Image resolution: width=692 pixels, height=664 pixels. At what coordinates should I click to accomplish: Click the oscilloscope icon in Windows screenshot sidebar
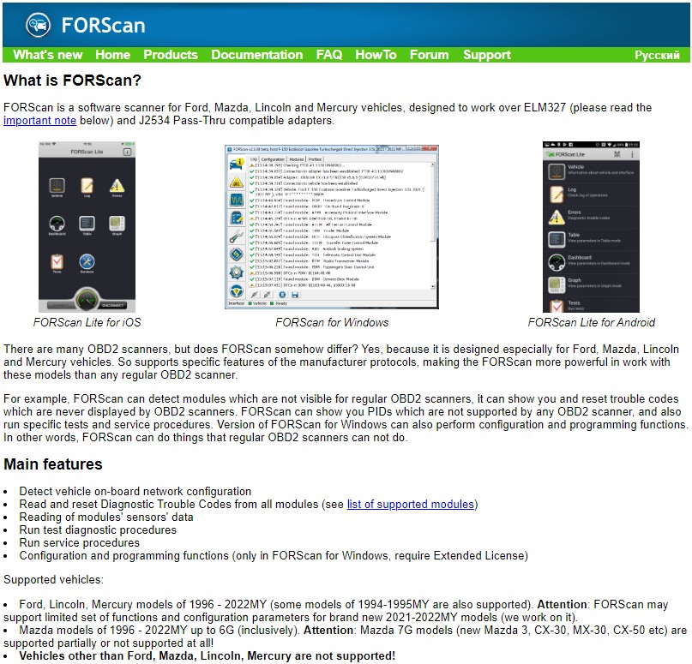point(235,199)
